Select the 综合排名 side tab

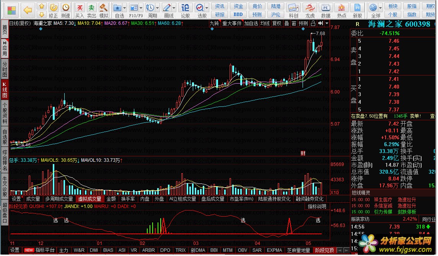pyautogui.click(x=5, y=160)
